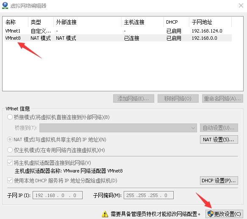This screenshot has width=247, height=219.
Task: Open the 桥接到(T) dropdown
Action: pyautogui.click(x=118, y=128)
